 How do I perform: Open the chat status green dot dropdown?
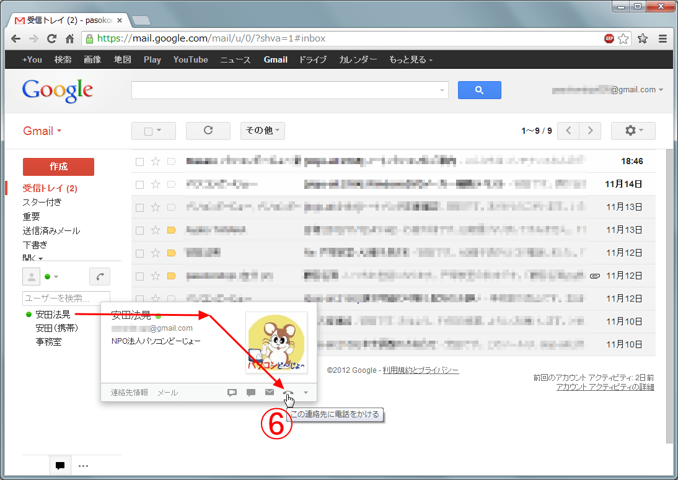coord(51,277)
